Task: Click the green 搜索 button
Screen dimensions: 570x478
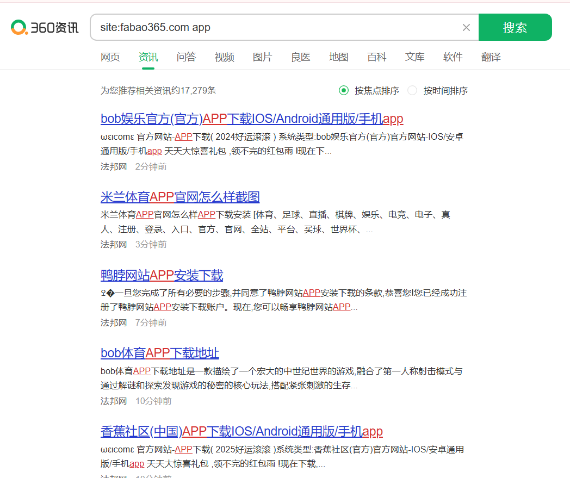Action: point(515,27)
